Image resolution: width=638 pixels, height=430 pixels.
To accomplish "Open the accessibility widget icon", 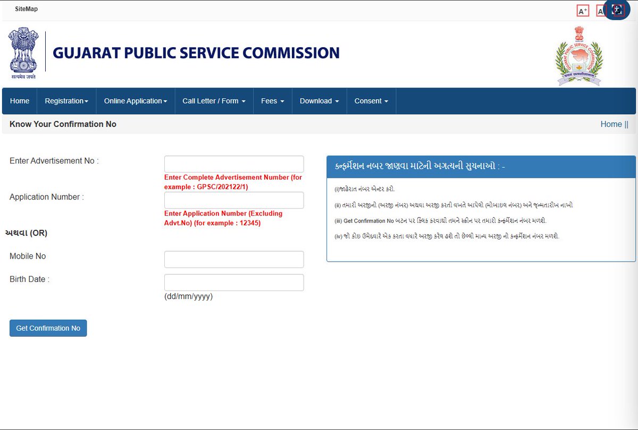I will click(617, 10).
